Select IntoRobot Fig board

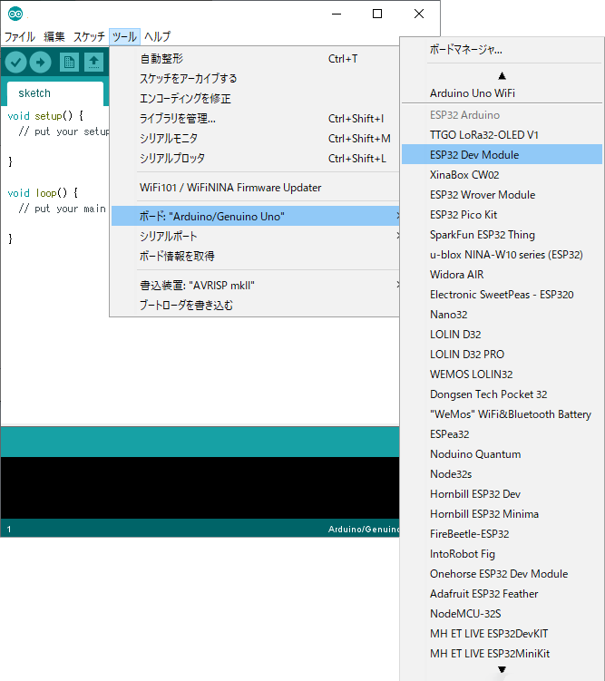pos(502,555)
